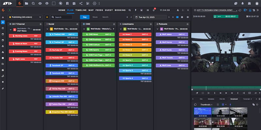Viewport: 261px width, 130px height.
Task: Click the Play button in media player
Action: tap(226, 93)
